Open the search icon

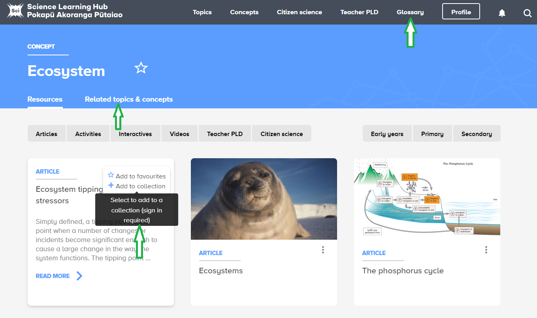click(x=528, y=13)
